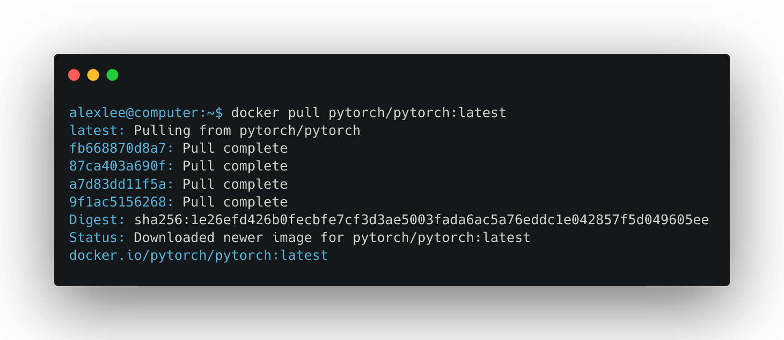Select the layer ID 87ca403a690f

coord(118,166)
